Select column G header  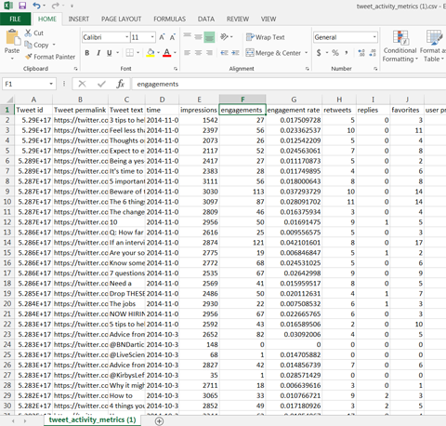coord(294,100)
